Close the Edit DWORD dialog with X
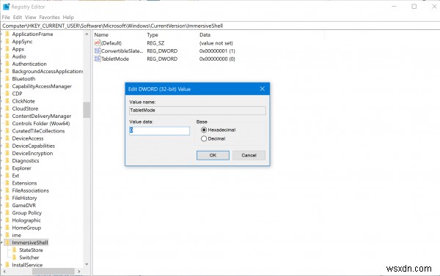Image resolution: width=440 pixels, height=276 pixels. click(263, 89)
